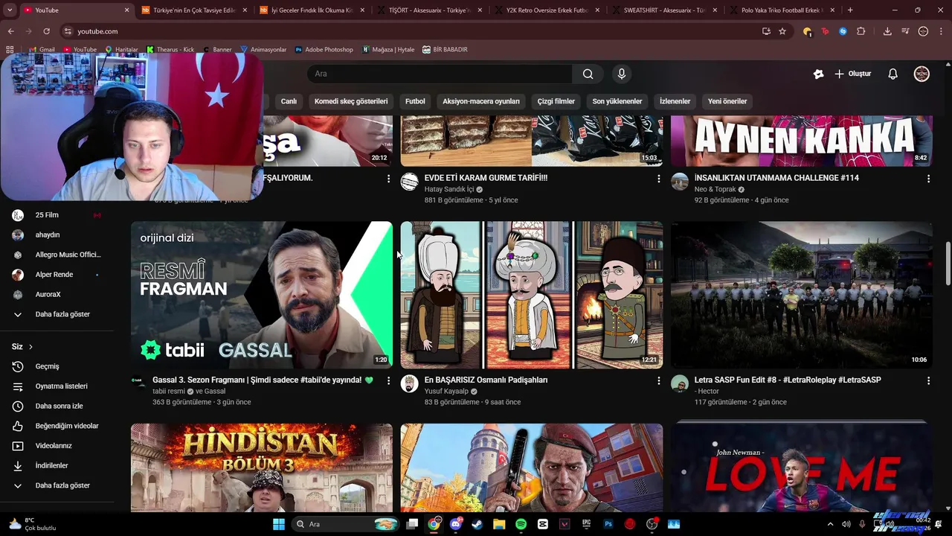Viewport: 952px width, 536px height.
Task: Open Letra SASP Fun Edit thumbnail
Action: pos(802,295)
